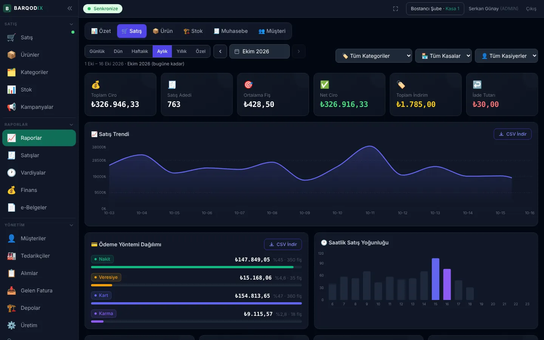The width and height of the screenshot is (544, 340).
Task: Select the Özel period option
Action: point(201,51)
